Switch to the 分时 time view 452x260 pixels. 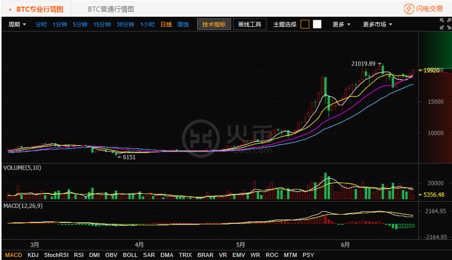point(41,24)
